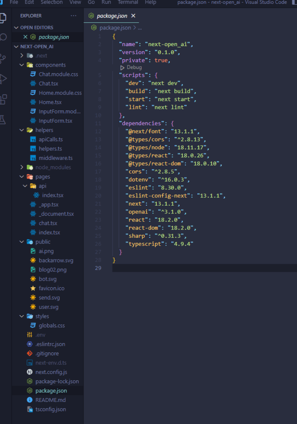The width and height of the screenshot is (297, 424).
Task: Click package.json in the breadcrumb
Action: pyautogui.click(x=115, y=28)
